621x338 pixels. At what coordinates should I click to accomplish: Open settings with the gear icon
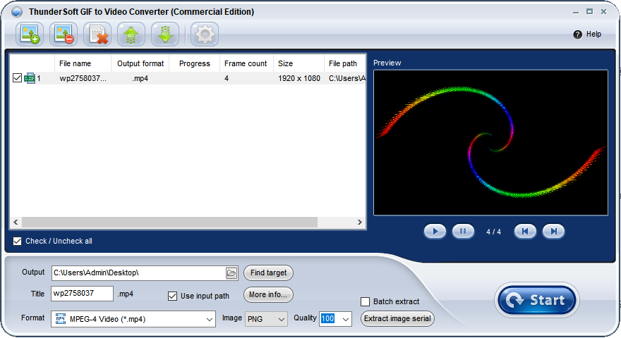[x=205, y=34]
